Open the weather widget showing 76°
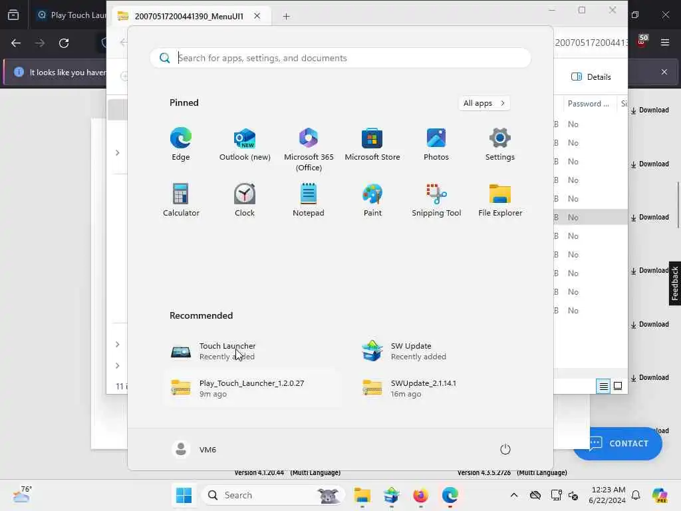 tap(22, 495)
